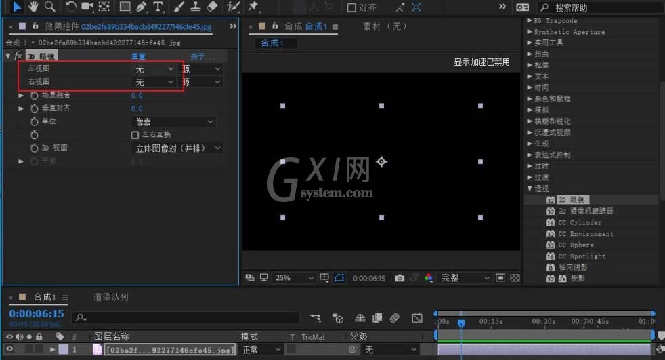Click the show channel RGB color icon
This screenshot has height=360, width=665.
click(429, 278)
